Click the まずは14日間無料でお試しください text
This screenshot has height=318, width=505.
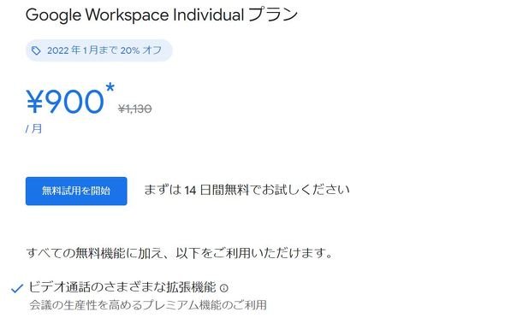(247, 190)
